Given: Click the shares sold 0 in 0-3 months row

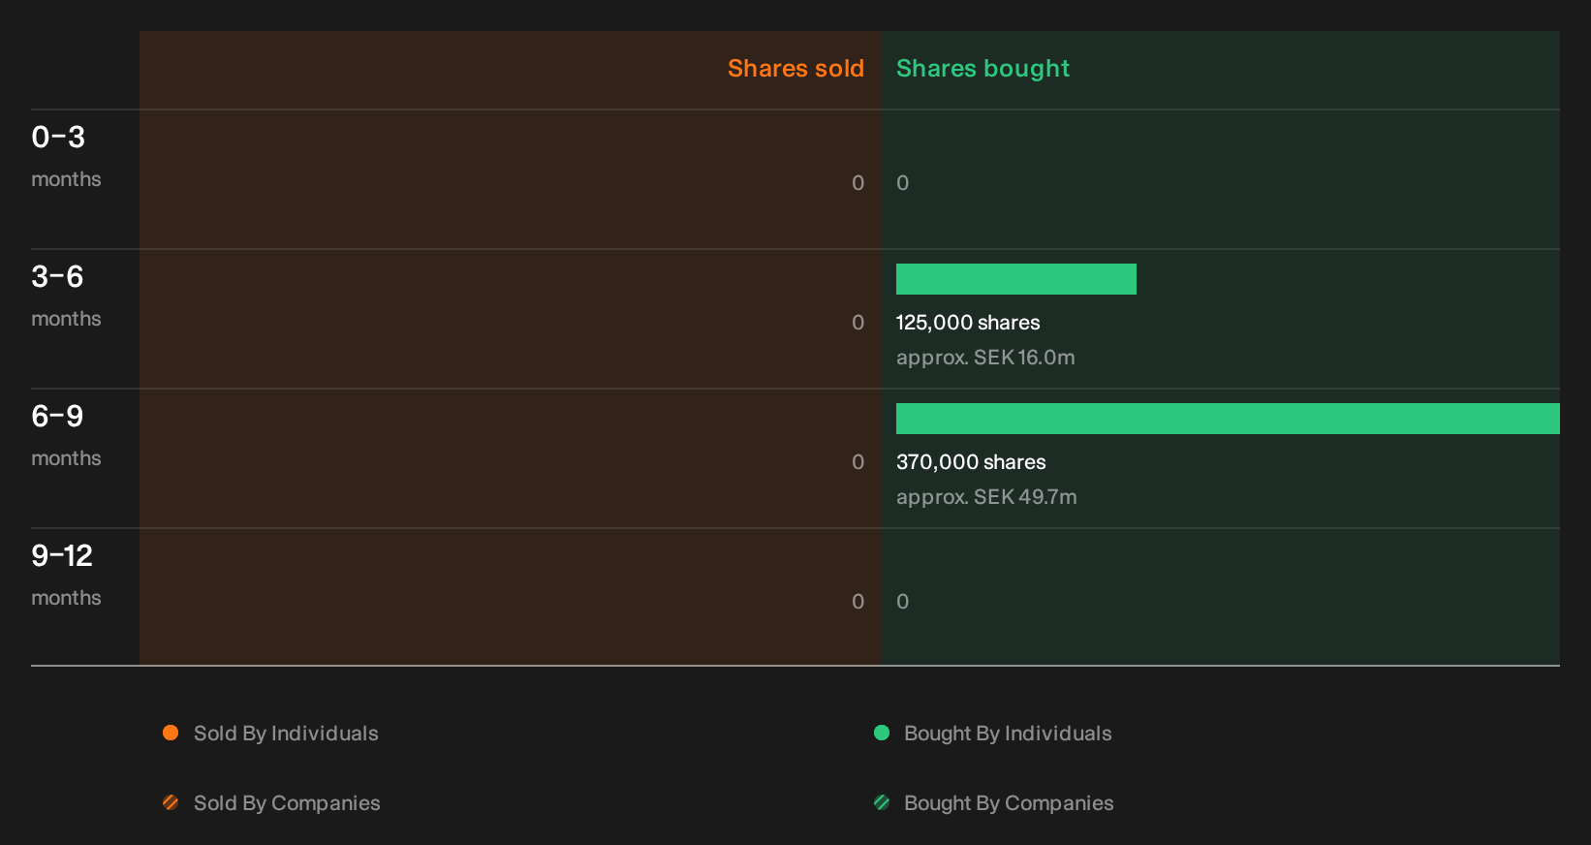Looking at the screenshot, I should 858,183.
